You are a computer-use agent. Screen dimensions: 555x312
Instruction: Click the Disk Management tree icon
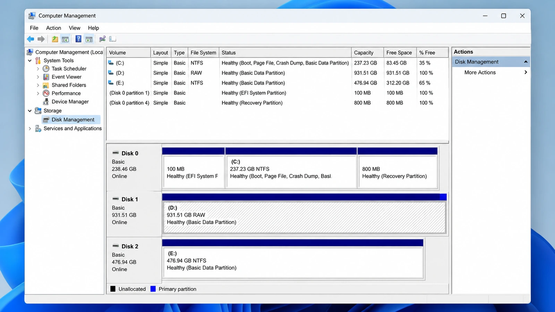pyautogui.click(x=46, y=120)
